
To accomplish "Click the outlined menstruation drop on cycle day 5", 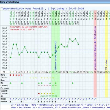I will [22, 75].
